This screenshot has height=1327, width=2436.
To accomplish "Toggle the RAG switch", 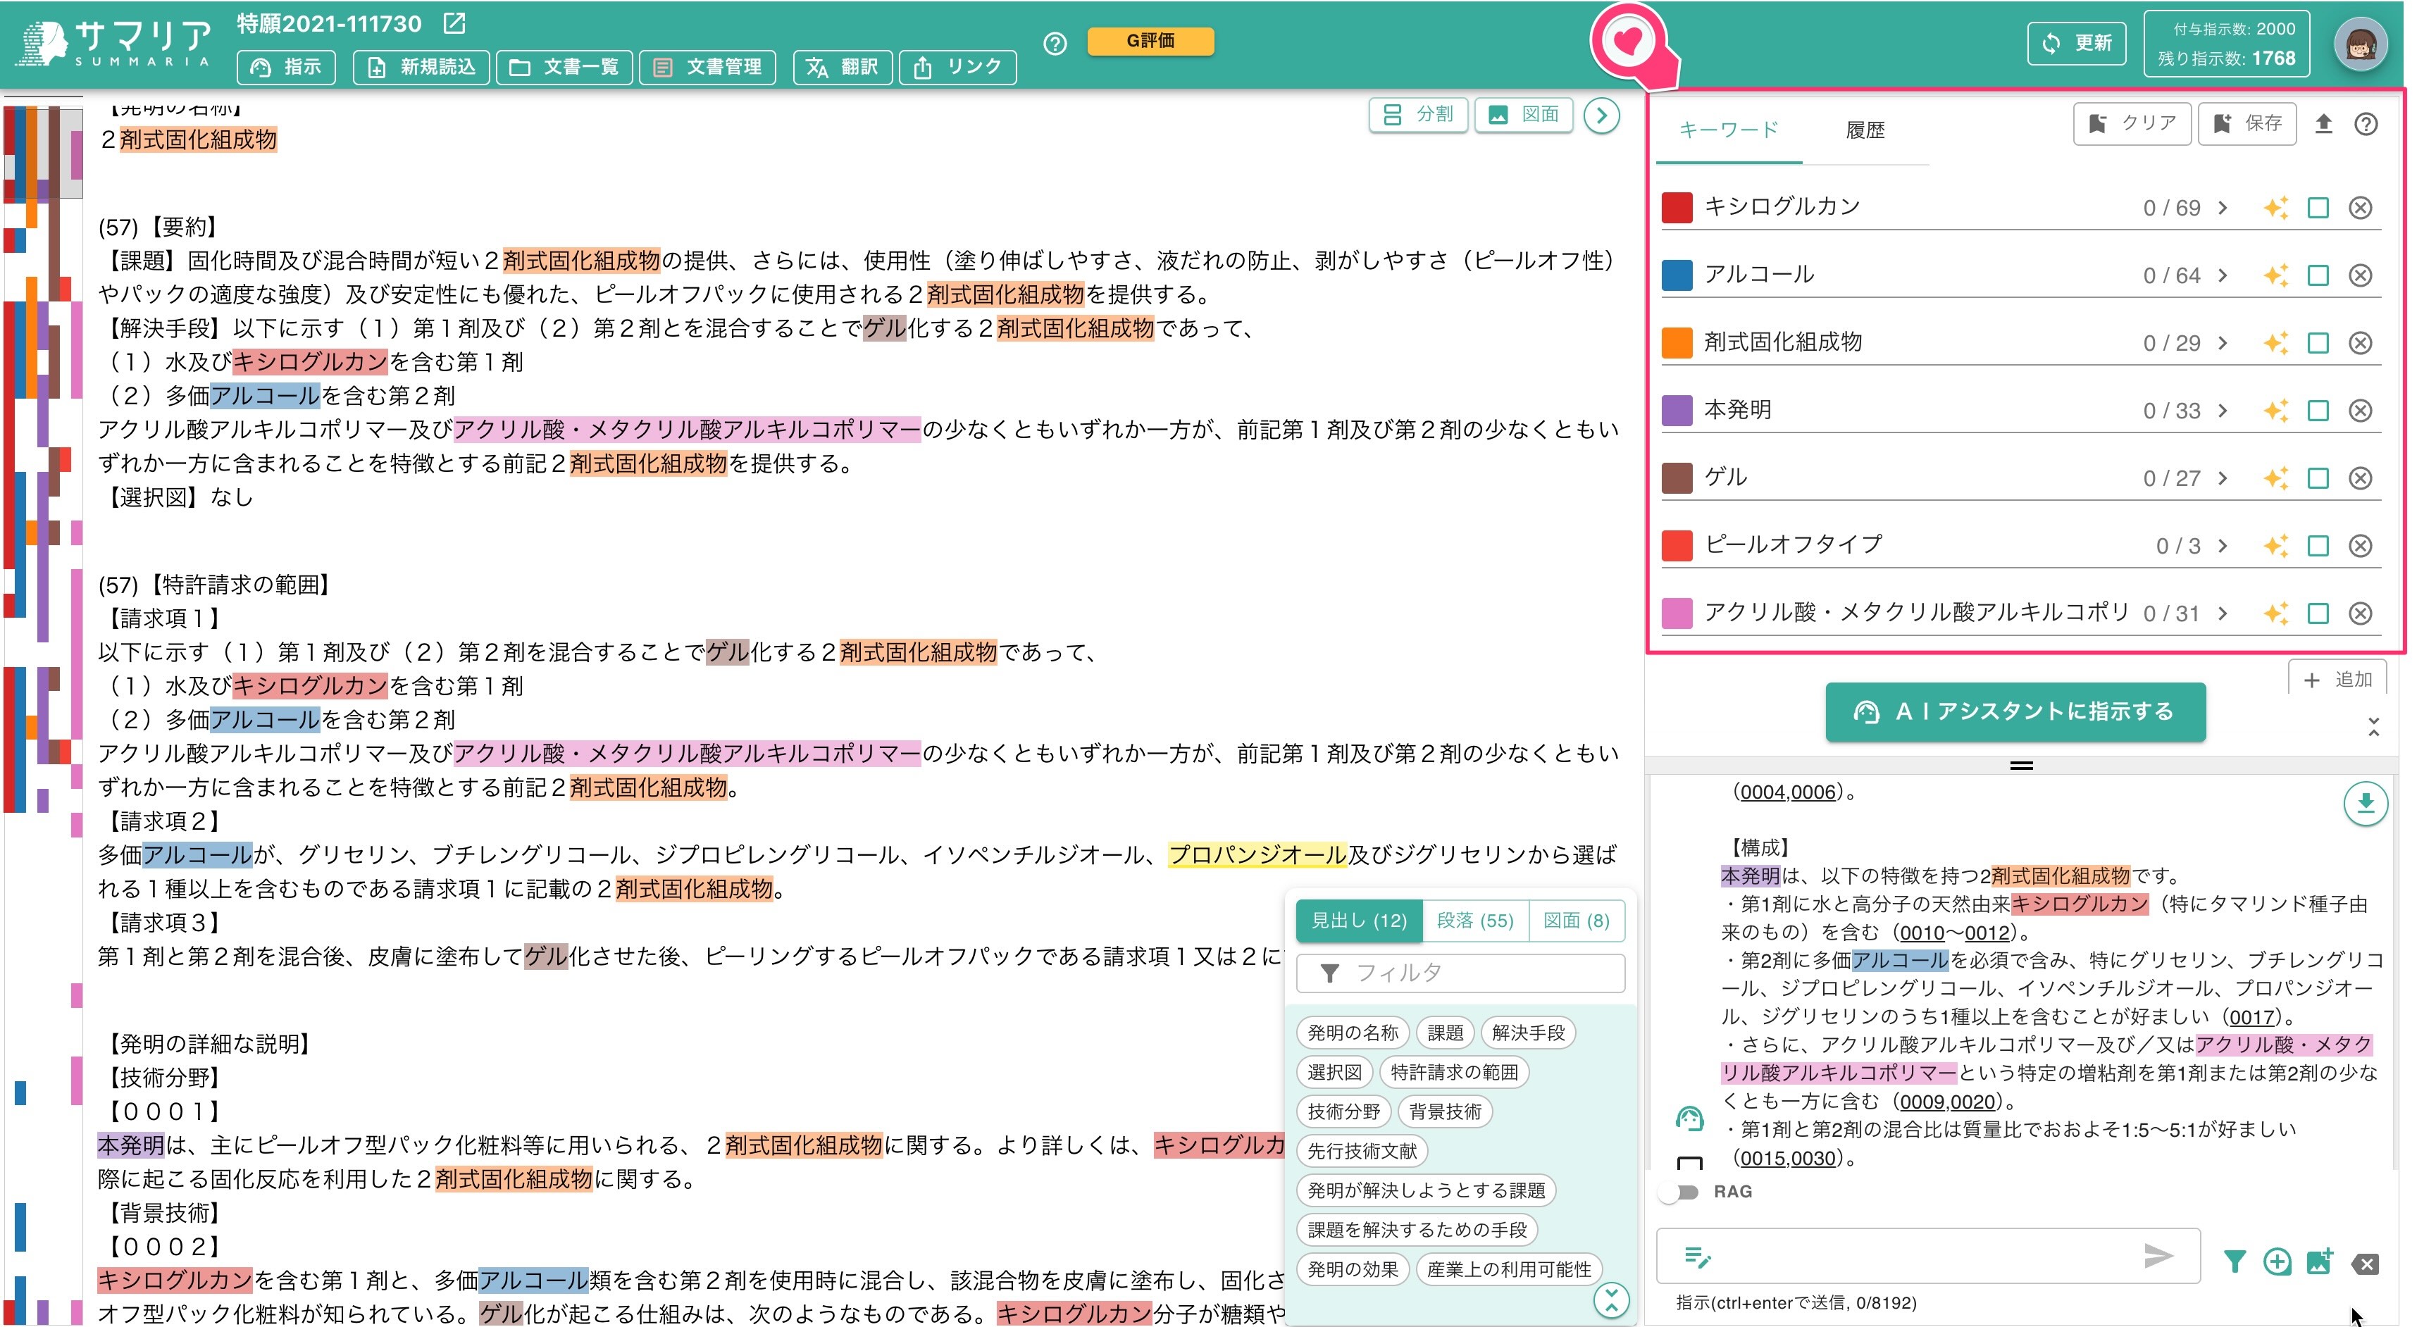I will coord(1680,1192).
